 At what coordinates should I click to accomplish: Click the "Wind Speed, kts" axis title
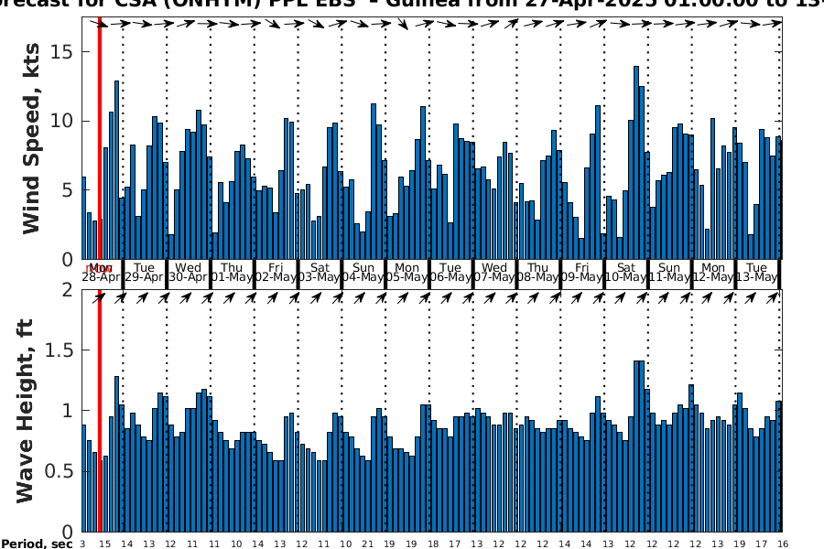pos(31,138)
